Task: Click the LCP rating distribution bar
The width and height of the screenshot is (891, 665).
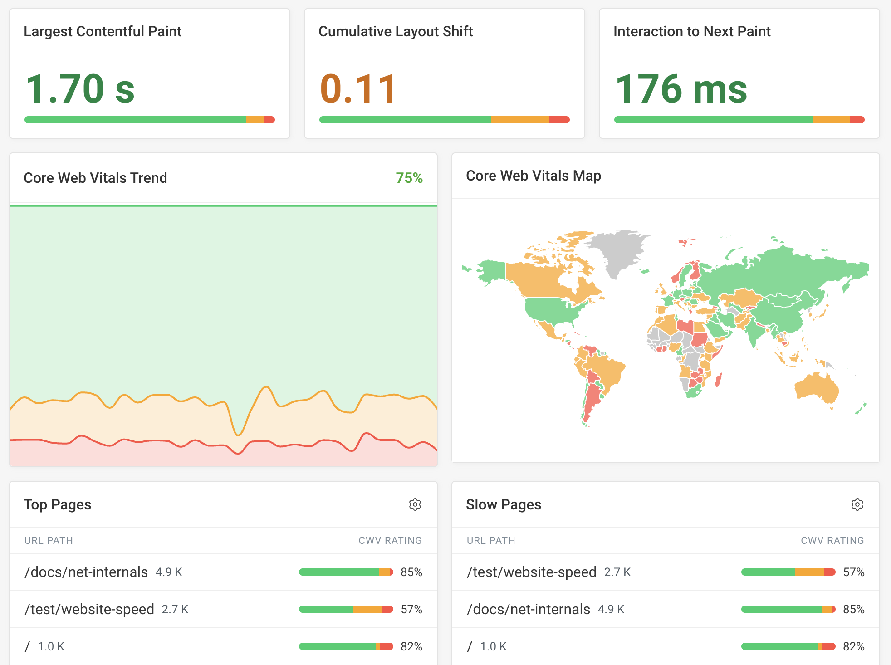Action: (150, 120)
